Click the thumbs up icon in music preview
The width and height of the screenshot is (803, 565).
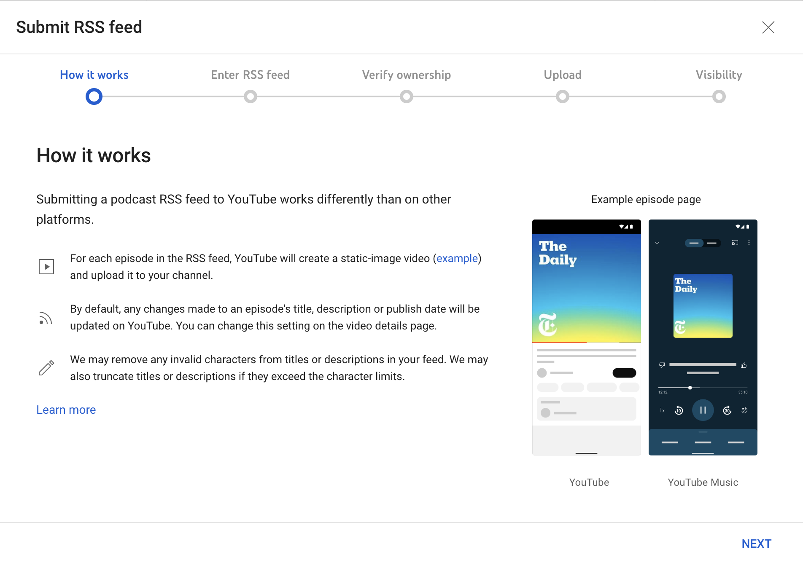click(744, 365)
